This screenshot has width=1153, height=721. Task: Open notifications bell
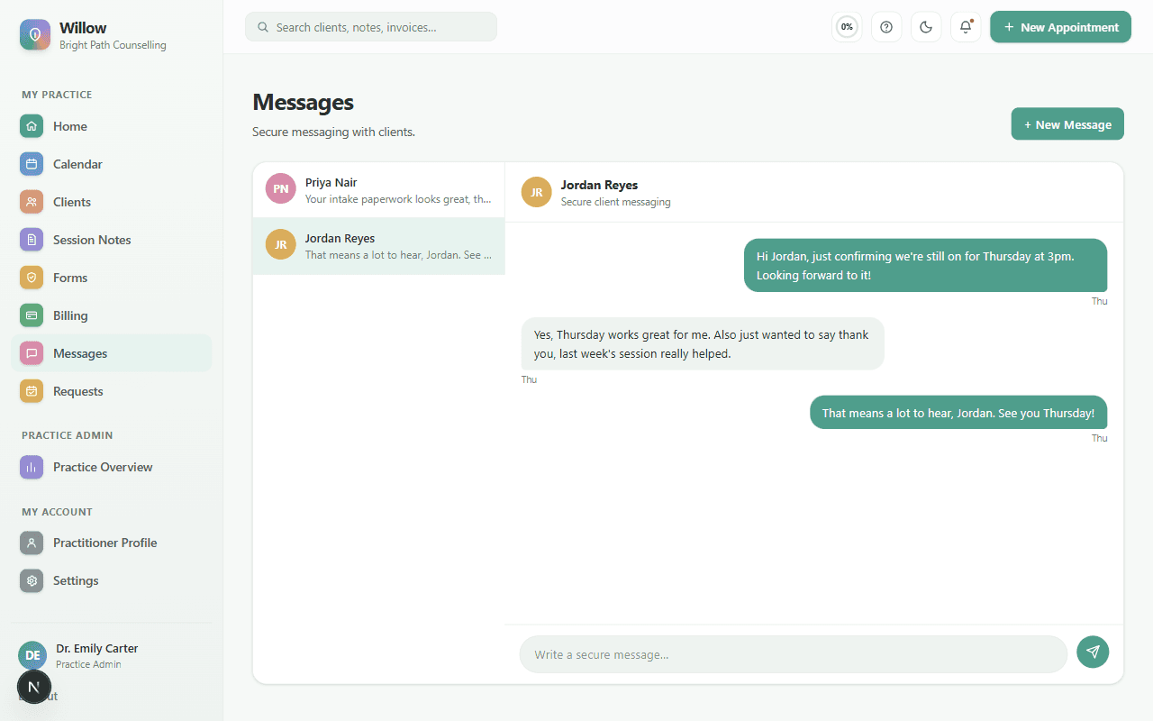tap(966, 27)
